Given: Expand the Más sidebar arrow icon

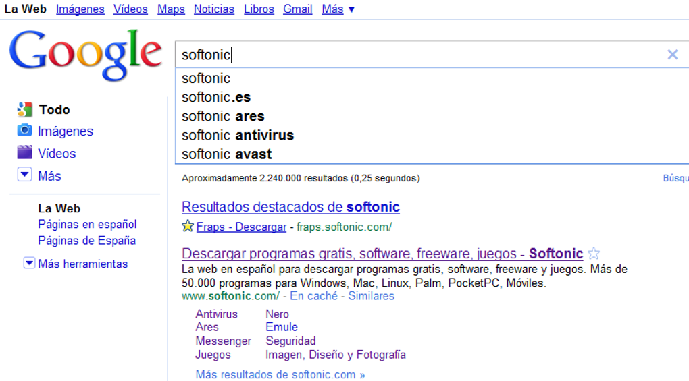Looking at the screenshot, I should (x=25, y=175).
